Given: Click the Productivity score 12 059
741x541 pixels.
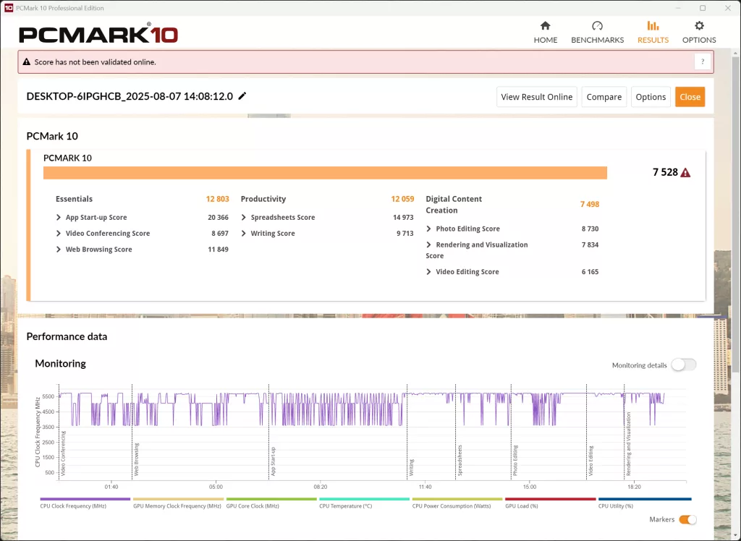Looking at the screenshot, I should point(402,199).
